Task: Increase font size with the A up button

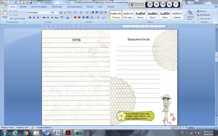Action: point(61,13)
